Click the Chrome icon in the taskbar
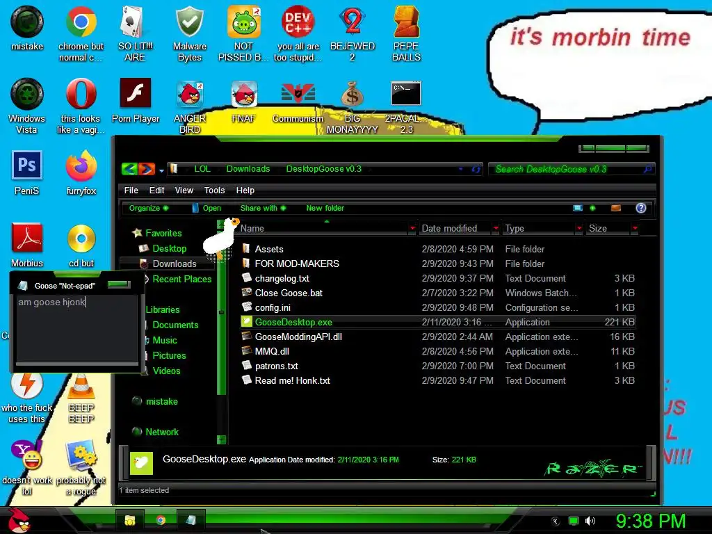 point(161,520)
